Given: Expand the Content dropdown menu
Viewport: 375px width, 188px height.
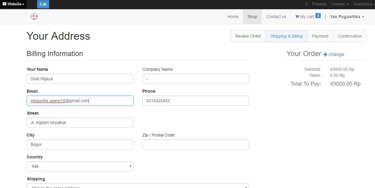Looking at the screenshot, I should 340,4.
